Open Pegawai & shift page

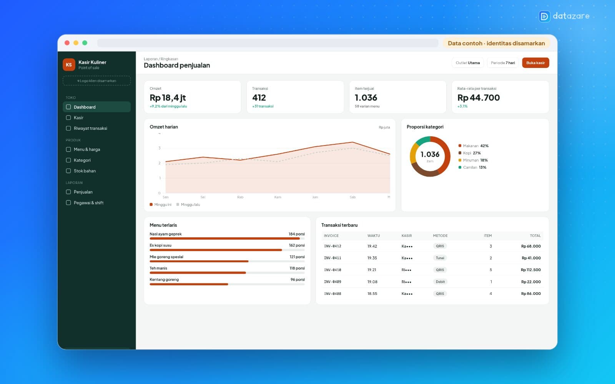point(96,203)
